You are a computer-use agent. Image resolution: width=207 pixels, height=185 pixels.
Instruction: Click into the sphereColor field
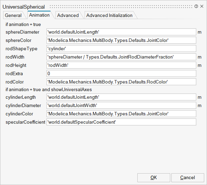(121, 40)
